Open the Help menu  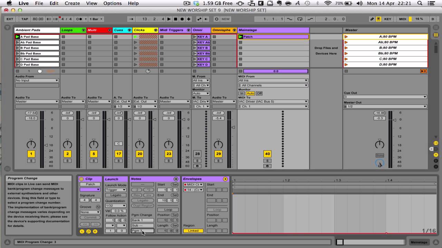(133, 3)
